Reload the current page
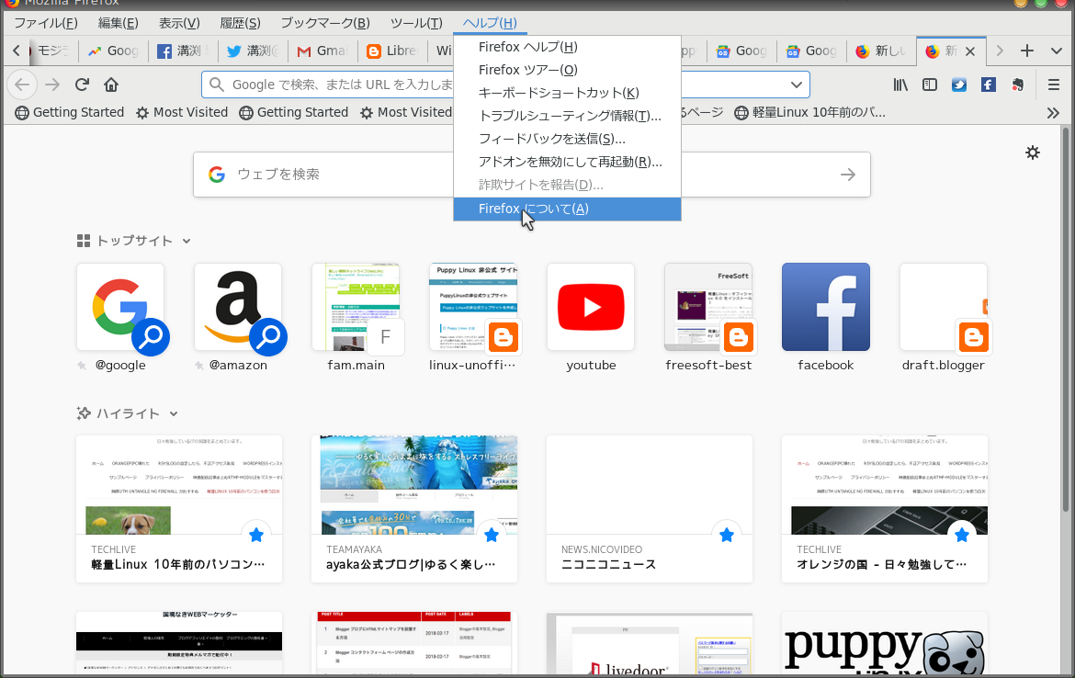 [x=83, y=85]
